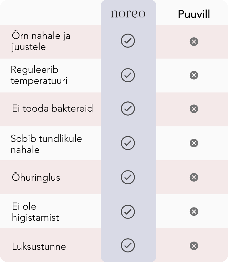This screenshot has width=228, height=262.
Task: Click noreo checkmark in Luksustunne row
Action: 128,245
